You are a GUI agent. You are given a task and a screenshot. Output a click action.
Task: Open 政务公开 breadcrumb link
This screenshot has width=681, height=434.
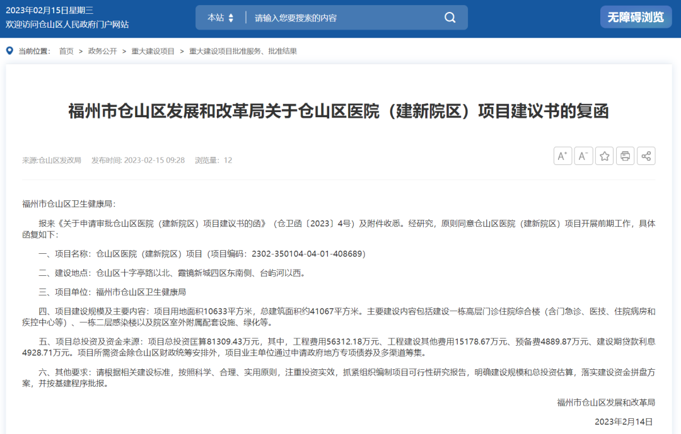click(103, 51)
